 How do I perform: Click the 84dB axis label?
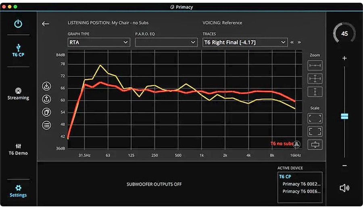click(60, 55)
